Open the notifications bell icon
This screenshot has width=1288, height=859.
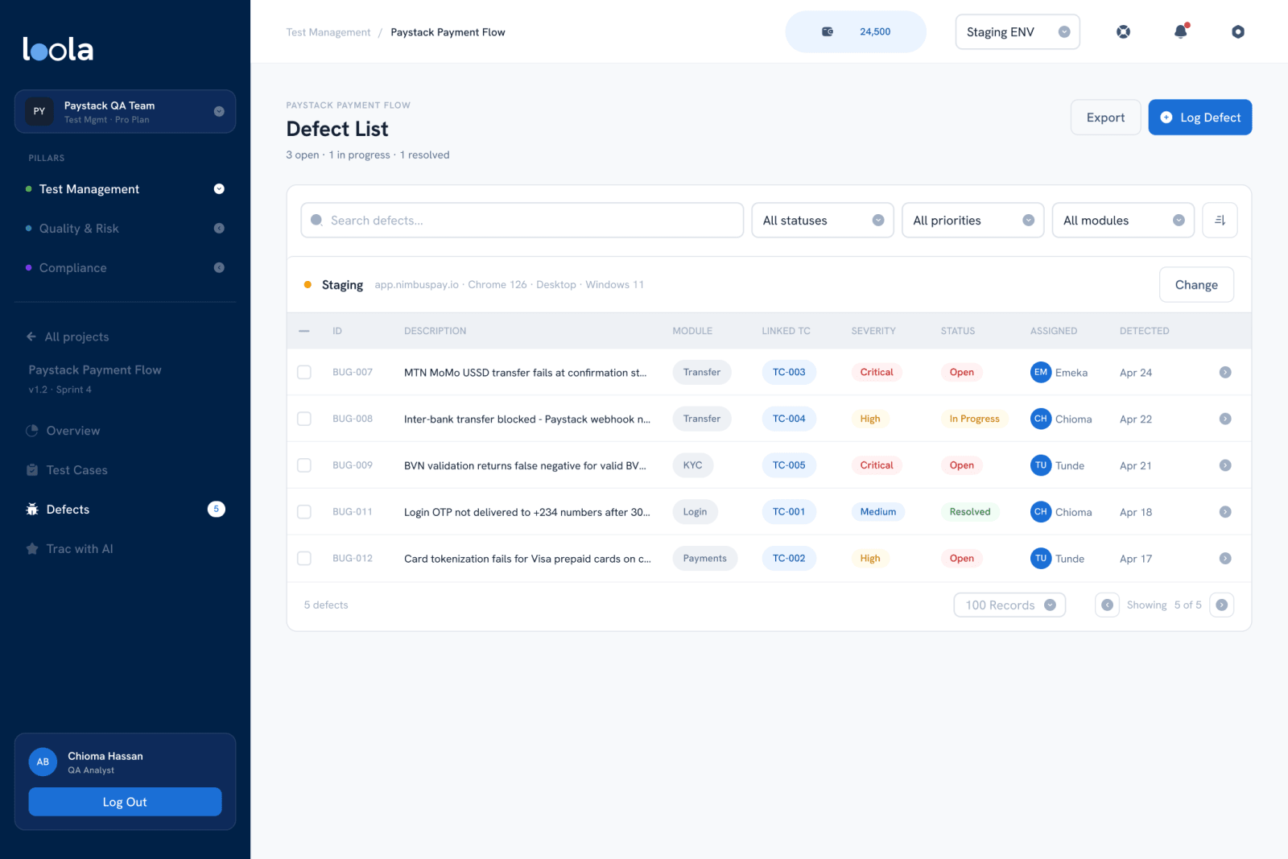(x=1180, y=31)
